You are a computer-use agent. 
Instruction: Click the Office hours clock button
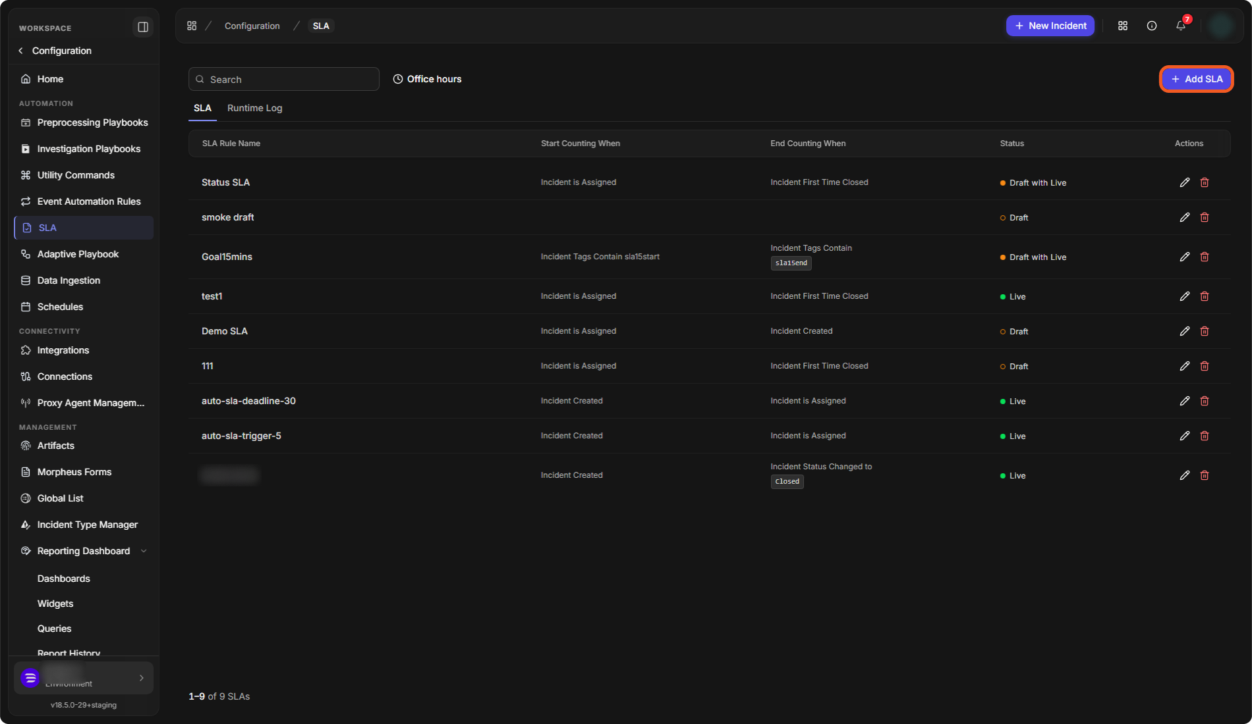pyautogui.click(x=427, y=79)
